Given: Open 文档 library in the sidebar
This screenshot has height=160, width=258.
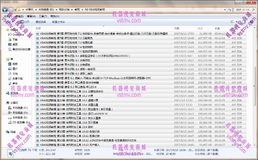Looking at the screenshot, I should coord(13,74).
